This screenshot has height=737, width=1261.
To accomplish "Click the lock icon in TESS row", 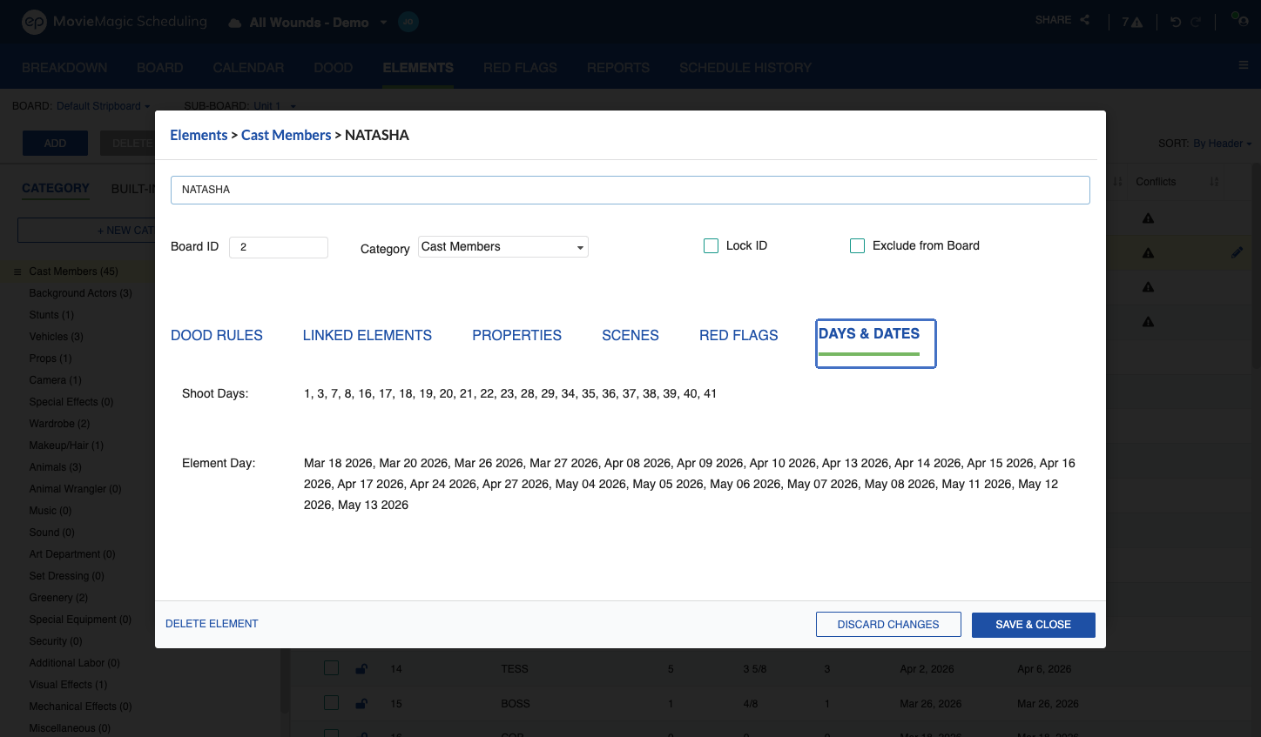I will [x=361, y=668].
